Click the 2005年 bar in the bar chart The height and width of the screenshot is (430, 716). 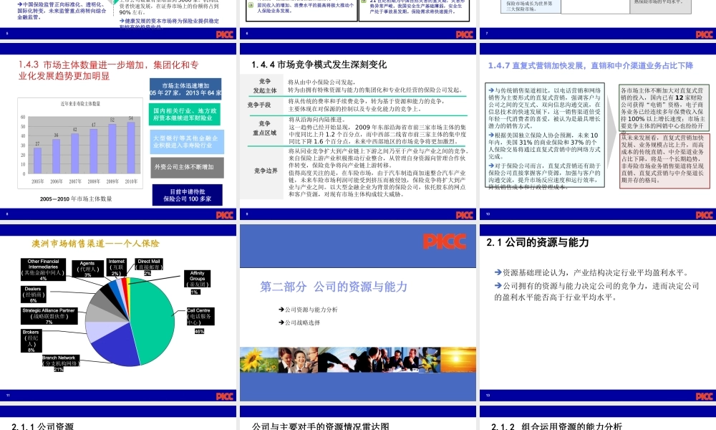click(x=37, y=161)
